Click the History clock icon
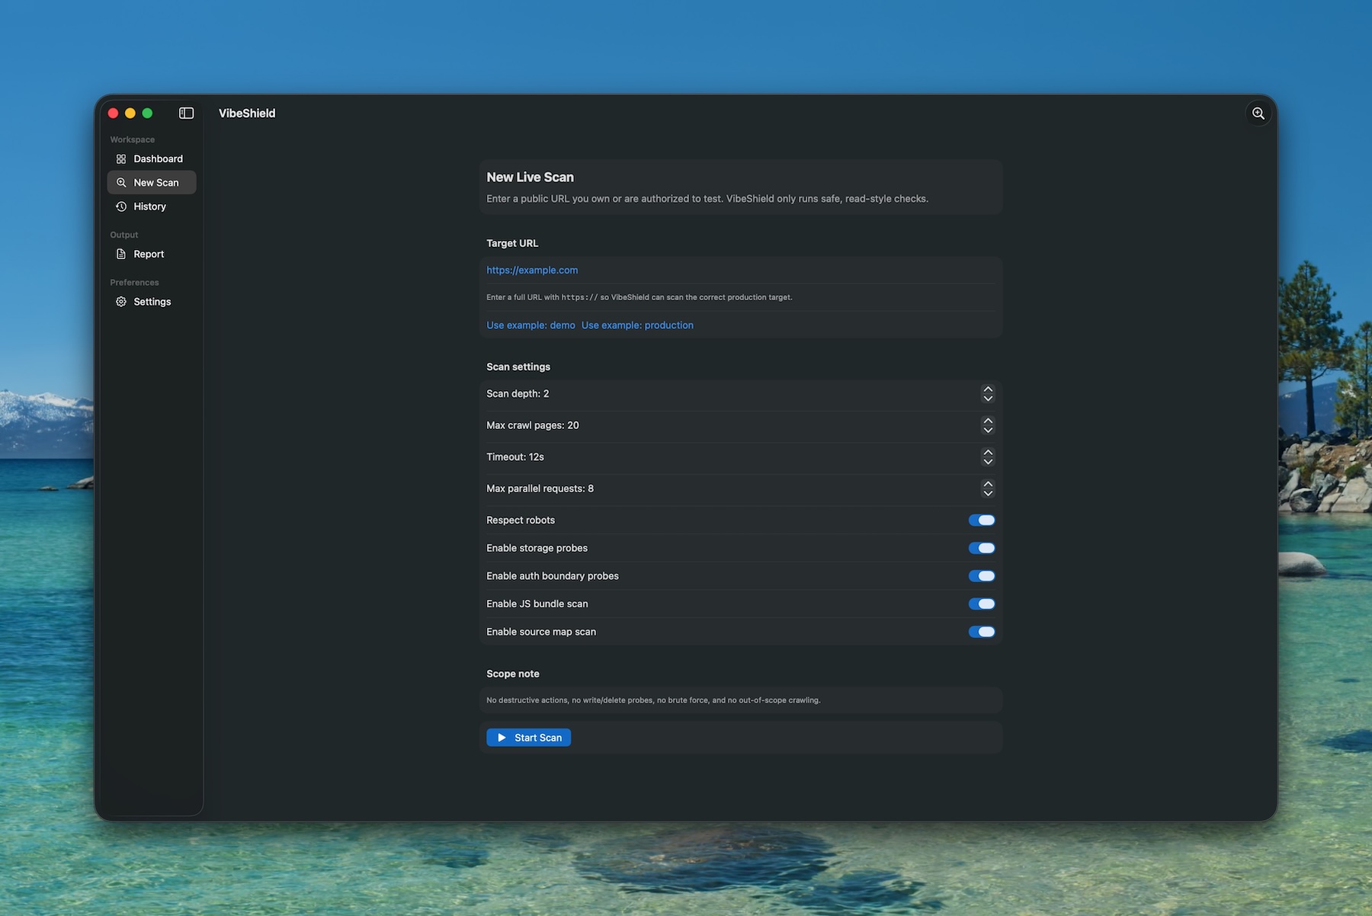Viewport: 1372px width, 916px height. point(121,207)
